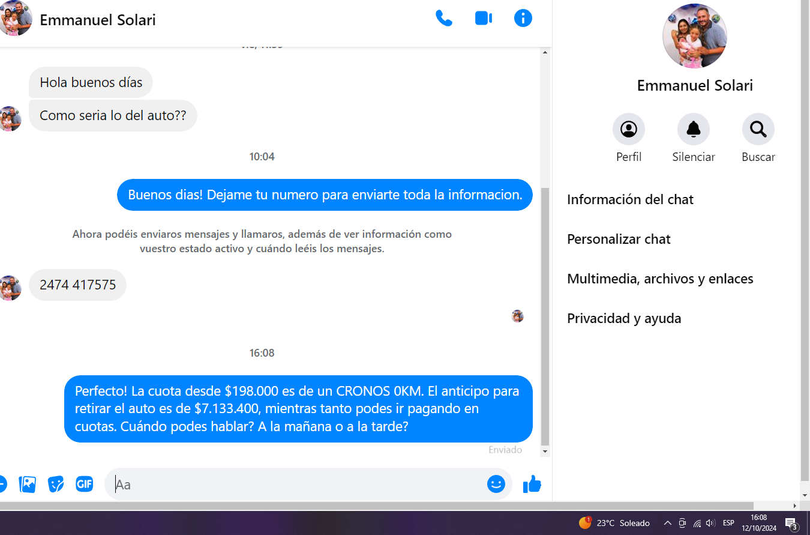Click the "Buenos dias! Dejame tu numero" message
This screenshot has height=535, width=810.
[x=325, y=195]
